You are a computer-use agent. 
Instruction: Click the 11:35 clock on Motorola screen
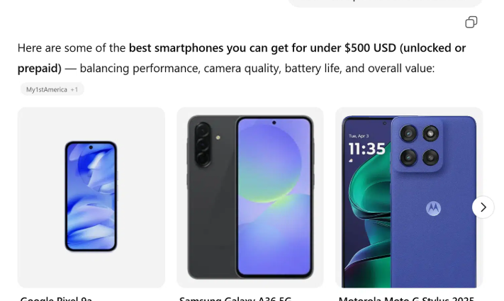tap(366, 149)
